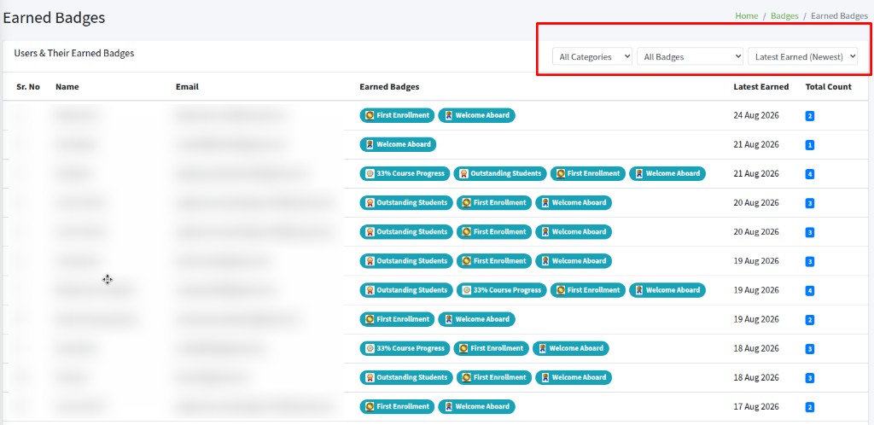Screen dimensions: 874x425
Task: Click First Enrollment badge in 17 Aug row
Action: (x=397, y=406)
